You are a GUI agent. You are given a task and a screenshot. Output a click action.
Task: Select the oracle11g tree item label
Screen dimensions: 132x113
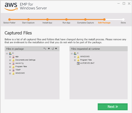click(19, 63)
